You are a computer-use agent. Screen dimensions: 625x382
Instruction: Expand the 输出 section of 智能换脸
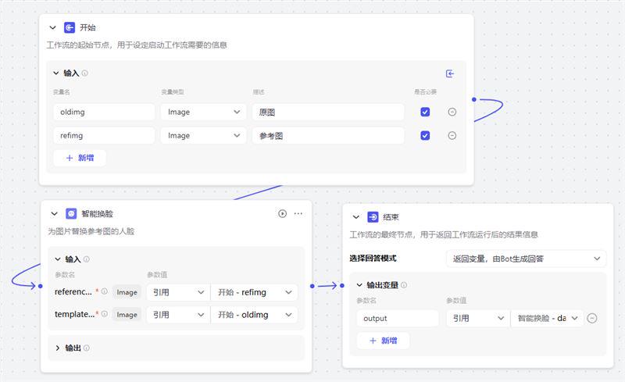pos(58,348)
